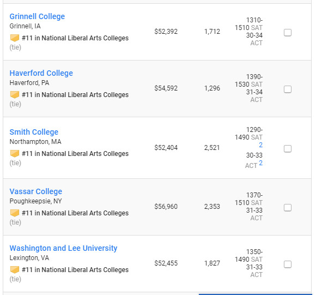Open footnote 2 next to Smith ACT range

(260, 162)
